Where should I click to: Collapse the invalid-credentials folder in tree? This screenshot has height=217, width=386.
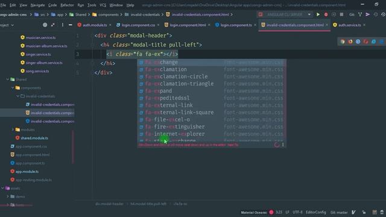point(17,96)
